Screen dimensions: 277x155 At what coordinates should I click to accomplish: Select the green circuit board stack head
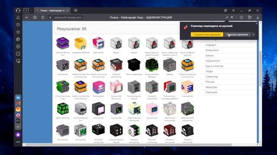63,87
